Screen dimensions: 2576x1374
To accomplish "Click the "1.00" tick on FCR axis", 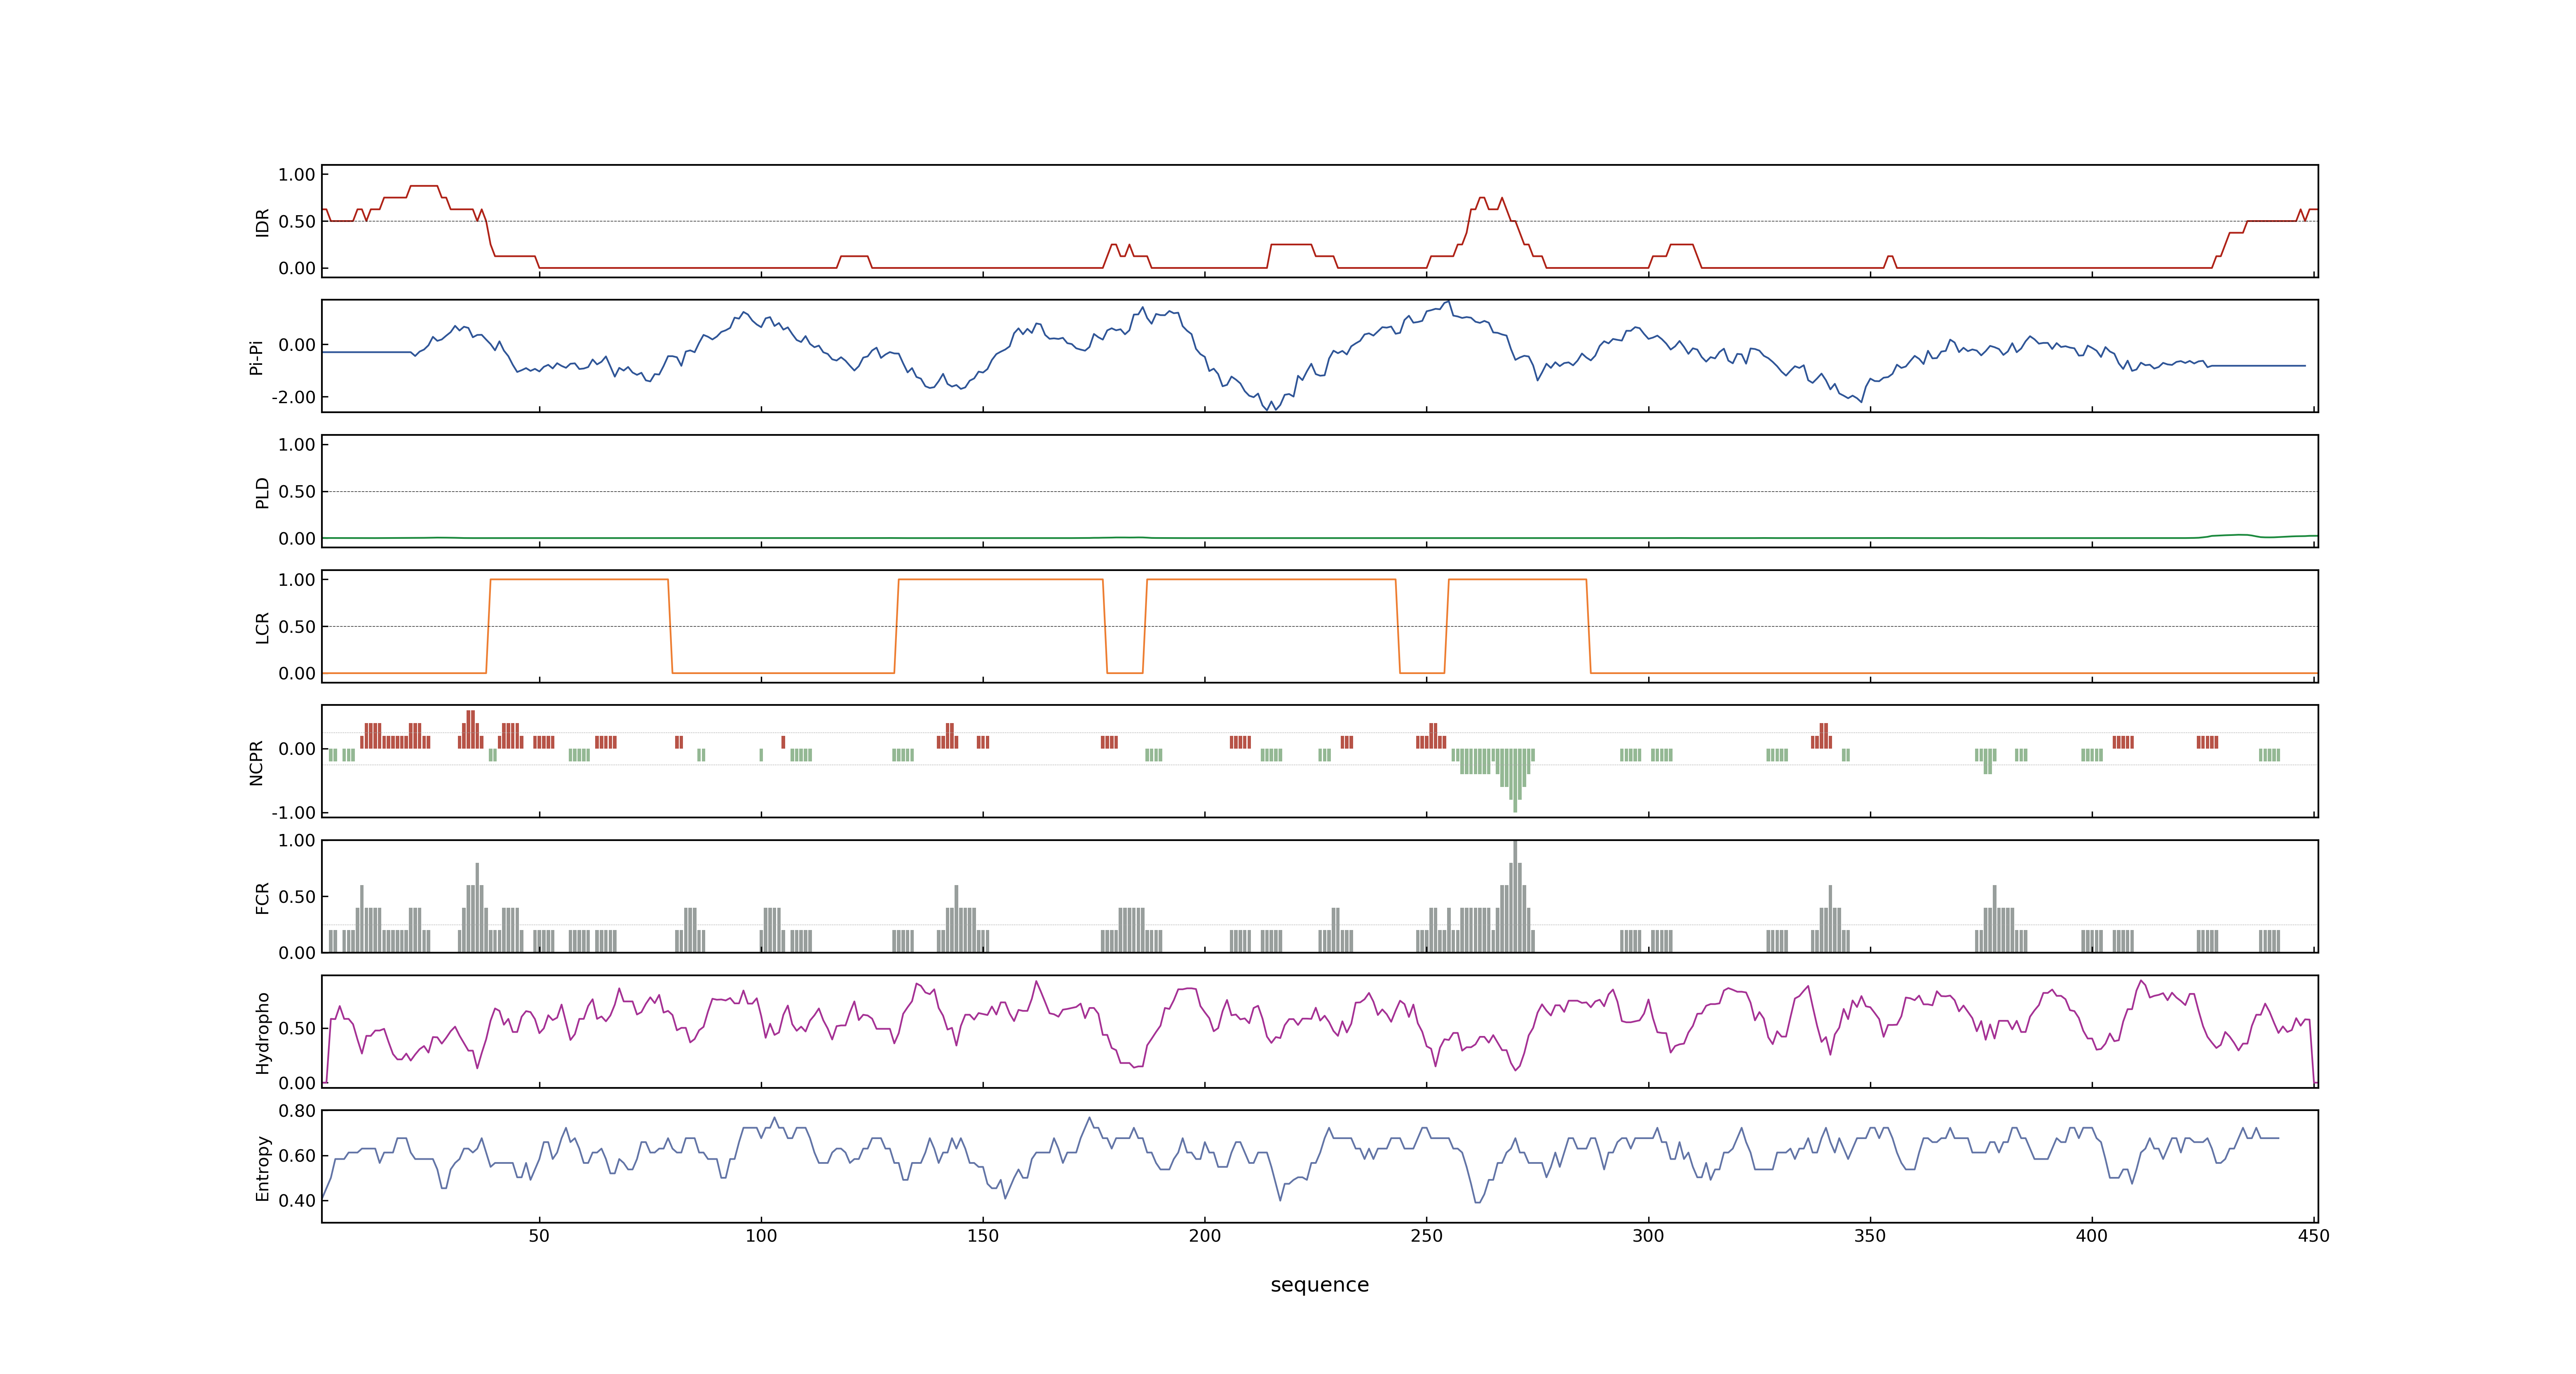I will coord(297,841).
